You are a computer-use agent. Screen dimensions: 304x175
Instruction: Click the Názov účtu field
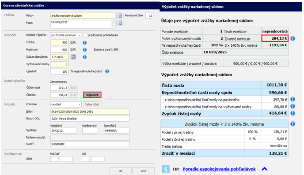[90, 119]
